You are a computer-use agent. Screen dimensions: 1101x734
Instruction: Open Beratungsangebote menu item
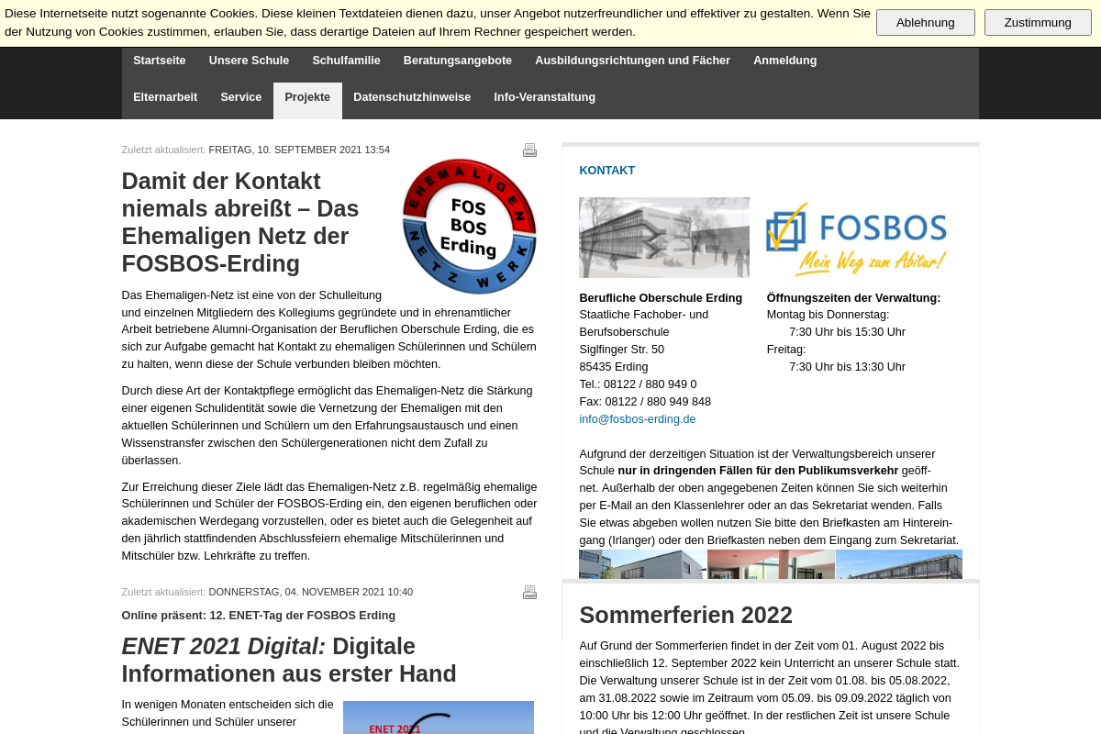[x=458, y=61]
